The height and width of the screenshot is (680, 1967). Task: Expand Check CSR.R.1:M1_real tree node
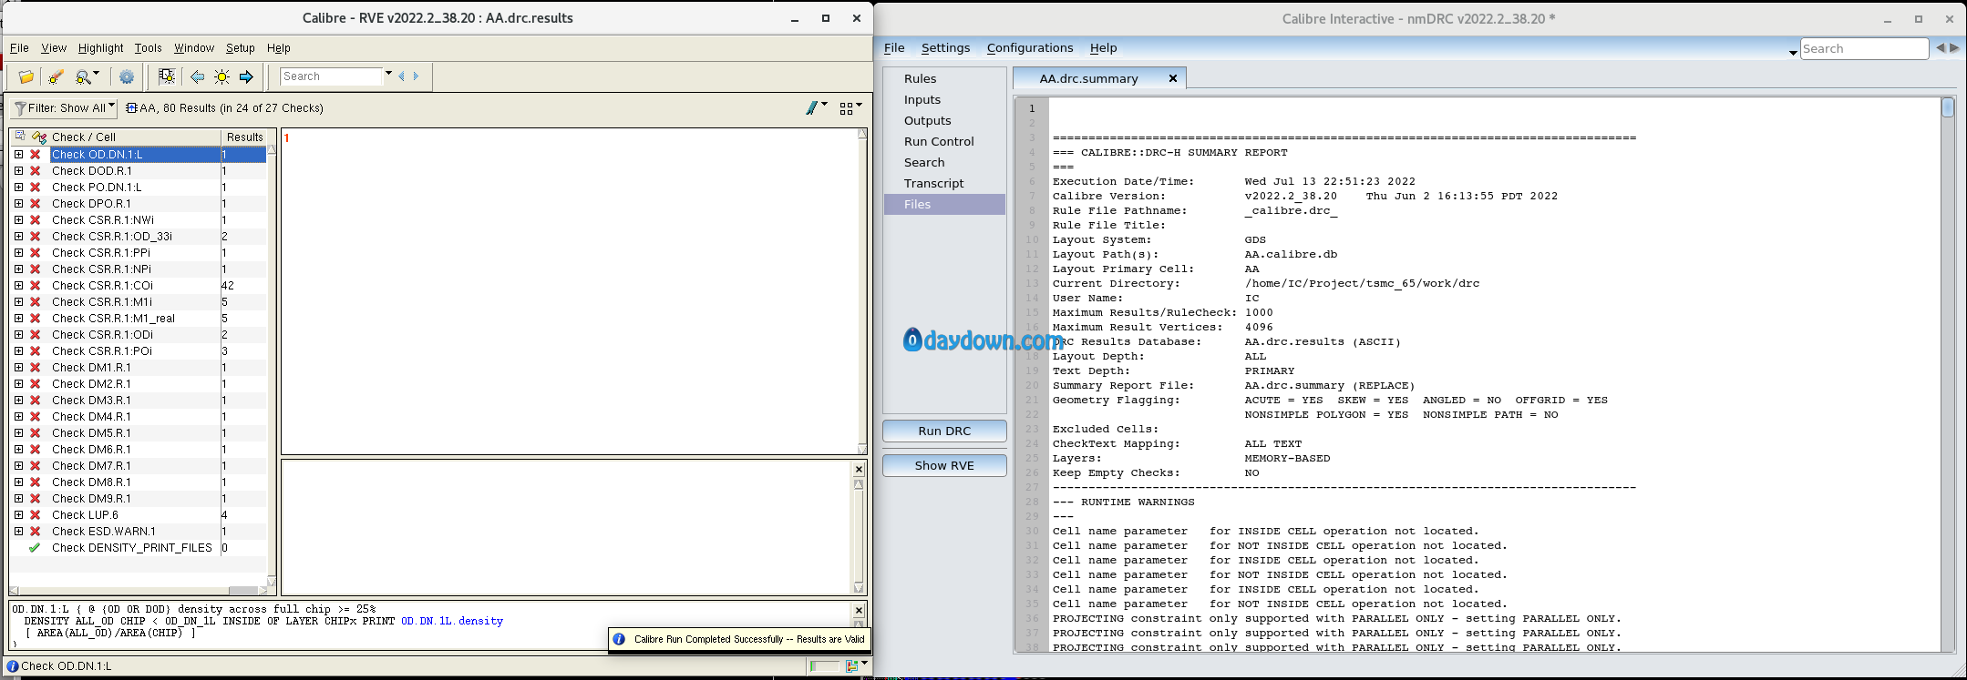18,319
